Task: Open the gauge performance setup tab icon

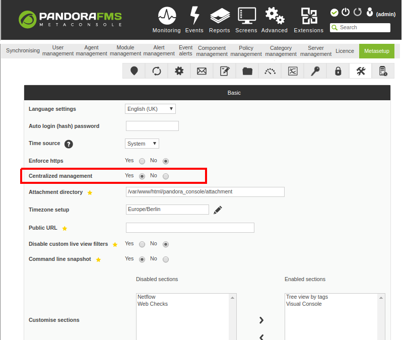Action: [270, 71]
